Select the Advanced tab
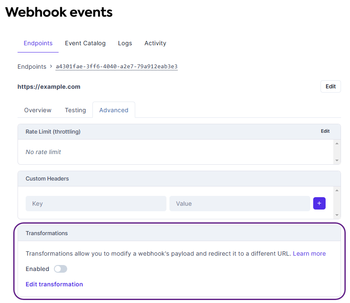This screenshot has height=303, width=350. tap(114, 110)
